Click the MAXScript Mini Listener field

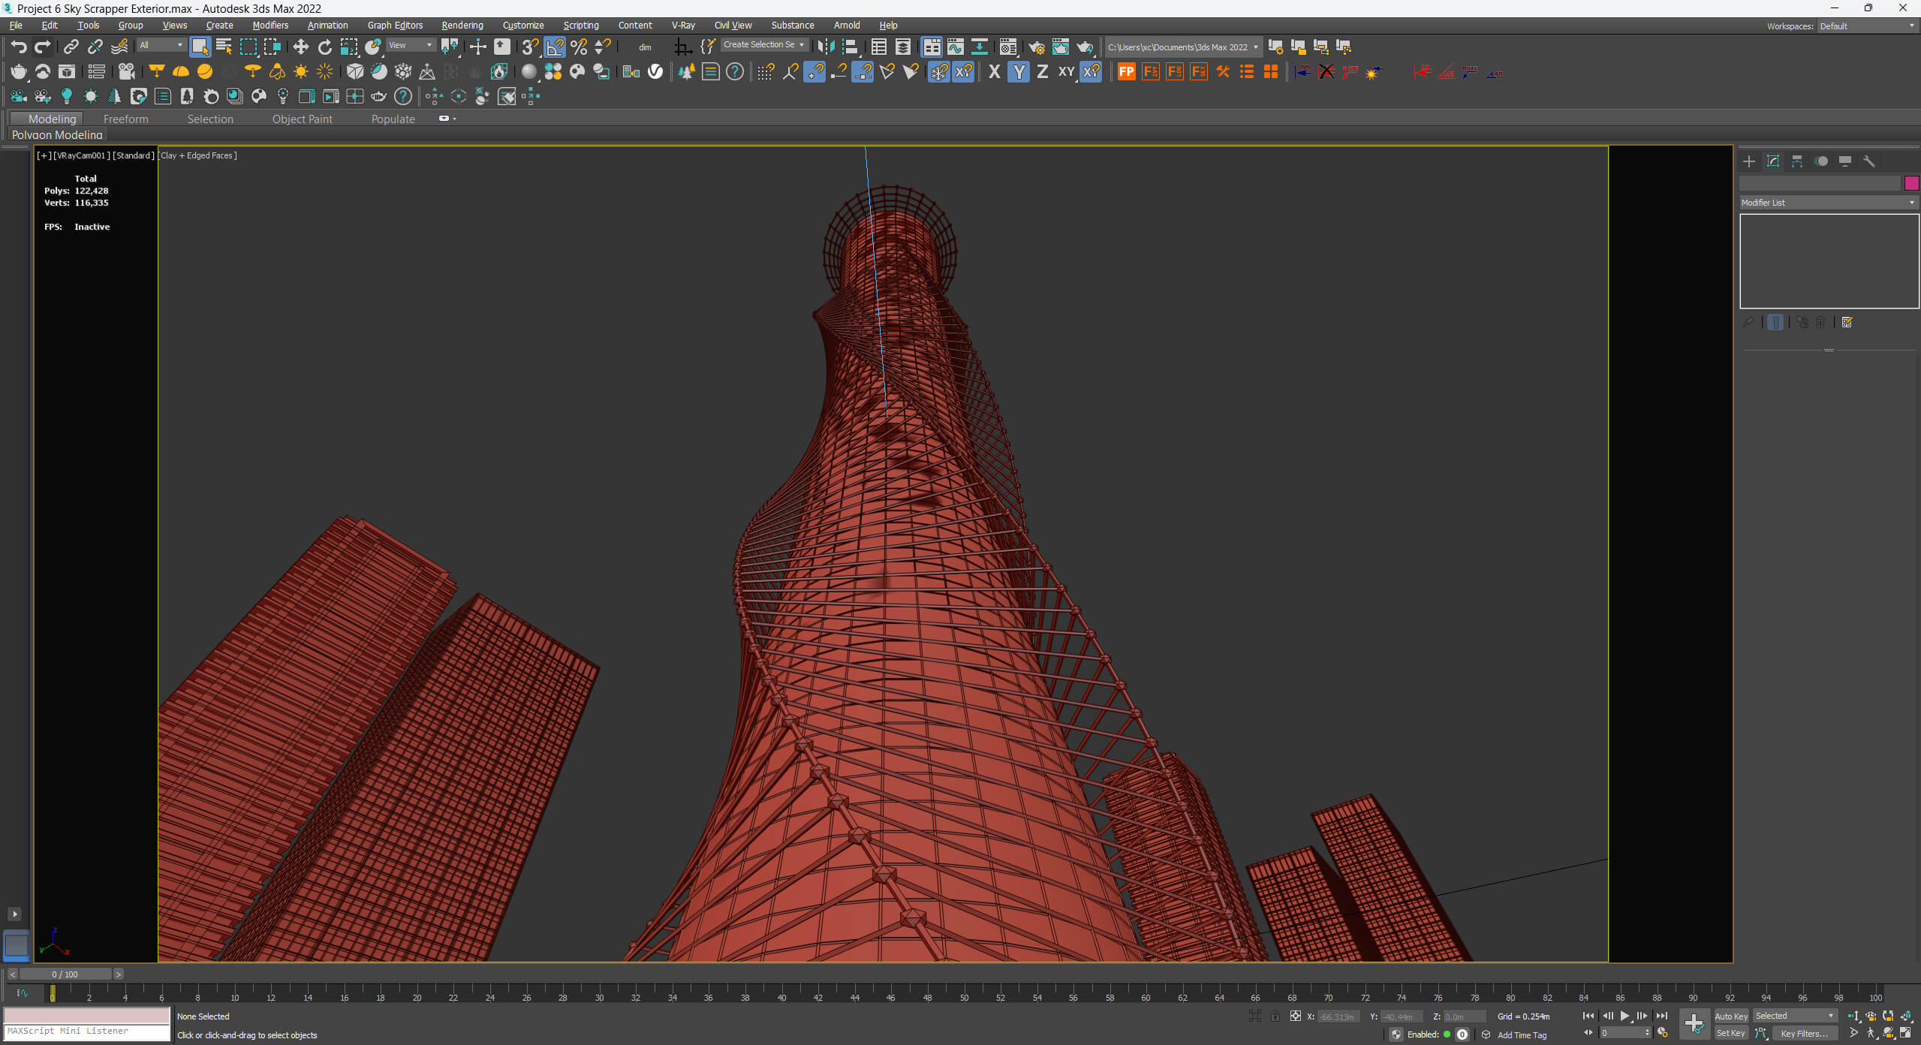tap(87, 1031)
